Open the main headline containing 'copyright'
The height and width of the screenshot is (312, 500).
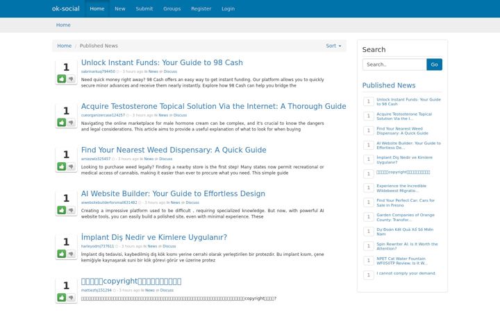[x=131, y=281]
